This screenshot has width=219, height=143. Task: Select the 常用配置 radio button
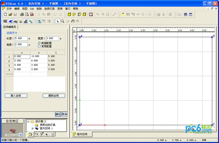click(x=39, y=46)
